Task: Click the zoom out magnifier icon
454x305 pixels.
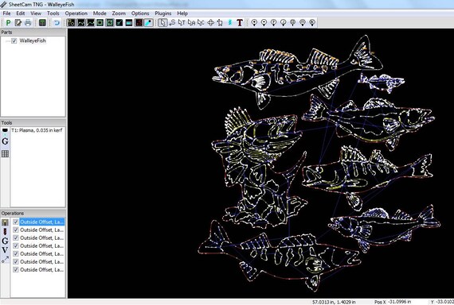Action: 264,22
